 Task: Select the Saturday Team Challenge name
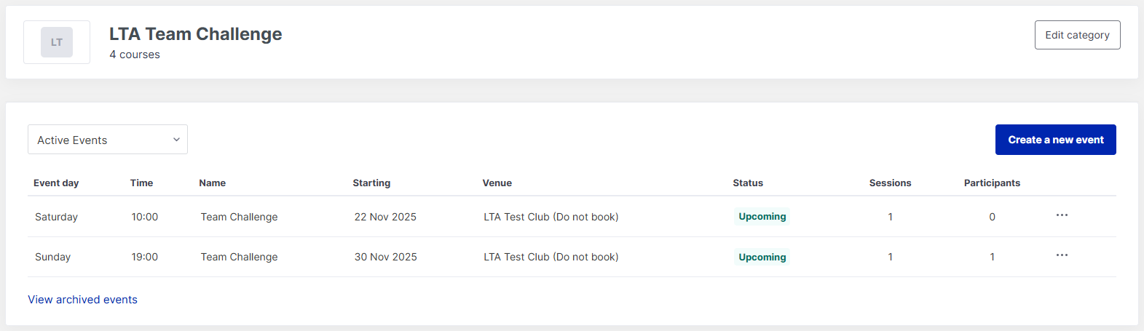(239, 217)
